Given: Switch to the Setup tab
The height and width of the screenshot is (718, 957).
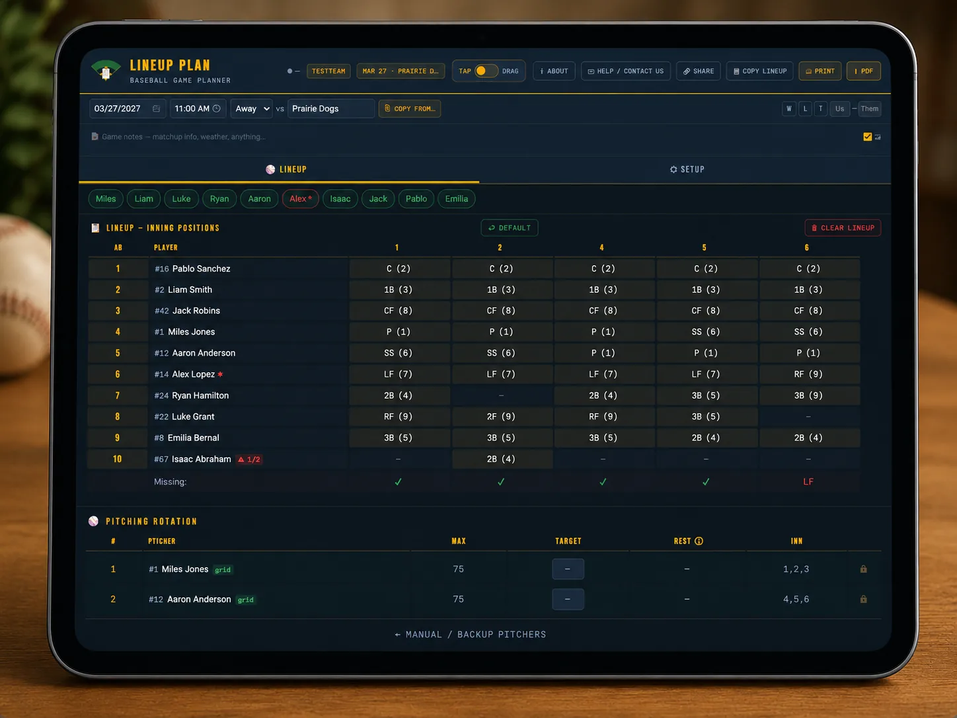Looking at the screenshot, I should pos(687,169).
